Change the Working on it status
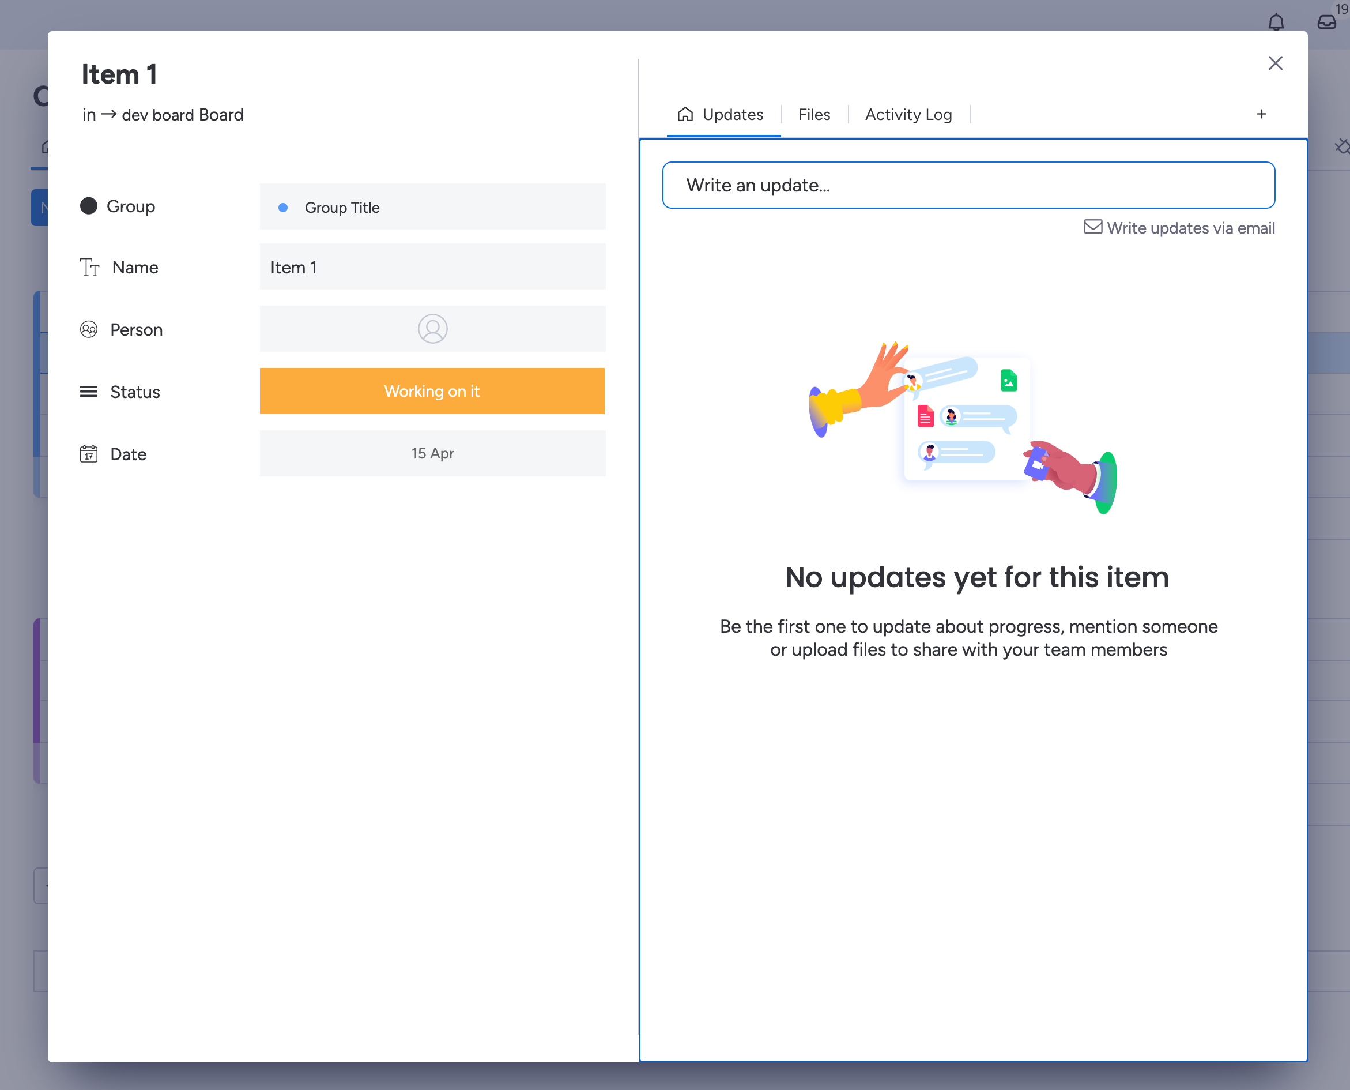Image resolution: width=1350 pixels, height=1090 pixels. tap(432, 391)
